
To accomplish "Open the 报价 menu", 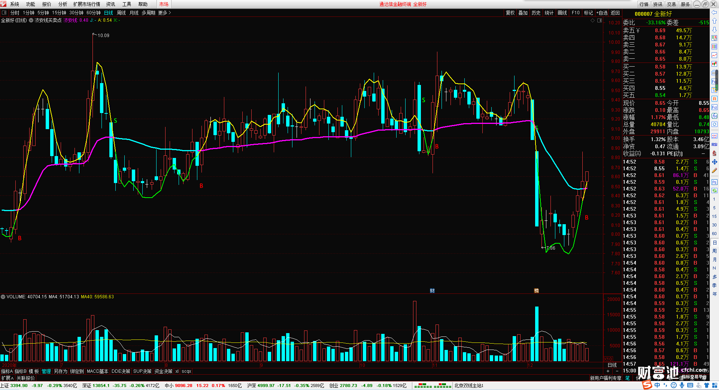I will 47,4.
